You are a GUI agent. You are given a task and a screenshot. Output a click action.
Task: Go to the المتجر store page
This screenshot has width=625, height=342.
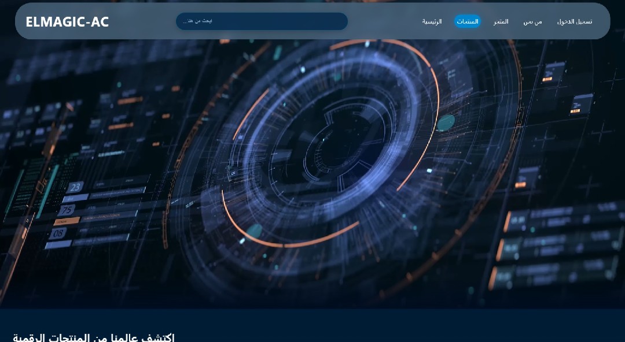[x=501, y=21]
